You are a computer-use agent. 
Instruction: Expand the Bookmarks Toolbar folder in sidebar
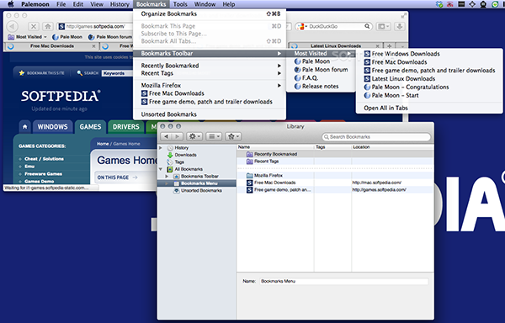tap(167, 177)
